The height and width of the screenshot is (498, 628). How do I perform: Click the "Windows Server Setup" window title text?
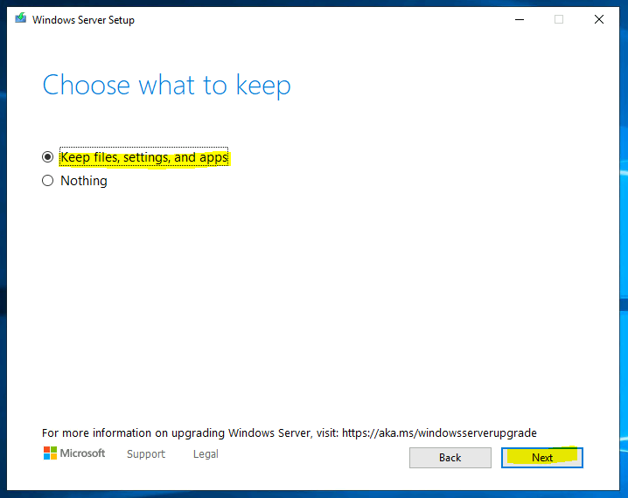[83, 20]
